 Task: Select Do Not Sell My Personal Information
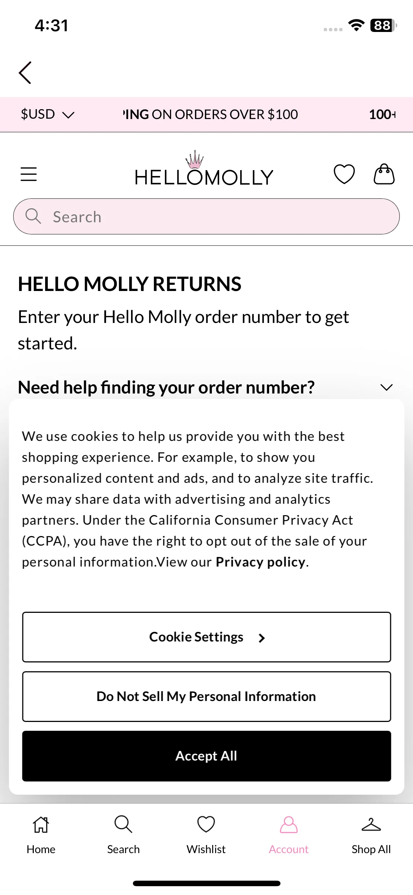[x=207, y=697]
